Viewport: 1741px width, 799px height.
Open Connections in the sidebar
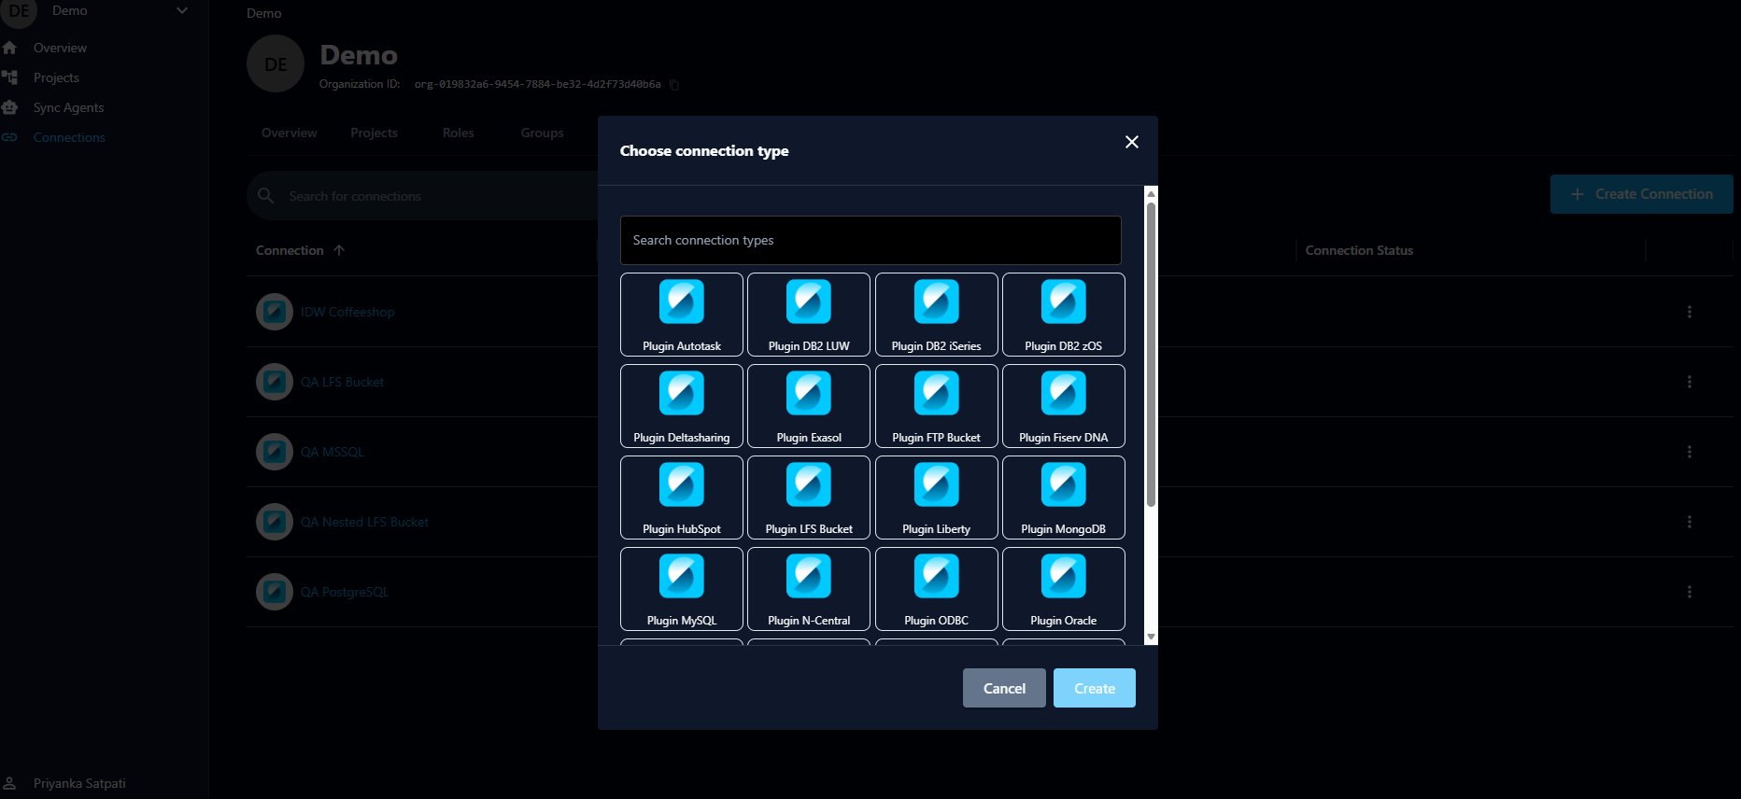pos(69,137)
